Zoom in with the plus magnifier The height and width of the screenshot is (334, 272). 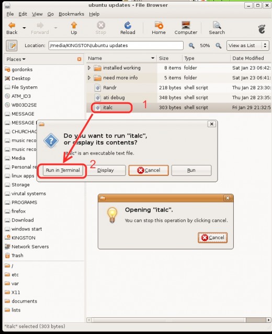pos(218,46)
